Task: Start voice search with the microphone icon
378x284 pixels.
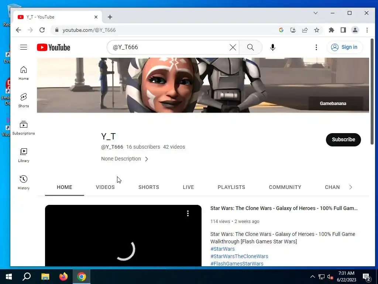Action: tap(273, 47)
